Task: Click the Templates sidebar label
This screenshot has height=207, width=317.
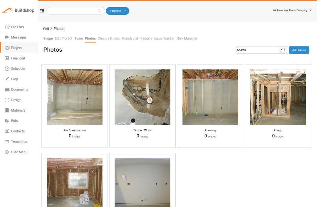Action: pos(19,142)
